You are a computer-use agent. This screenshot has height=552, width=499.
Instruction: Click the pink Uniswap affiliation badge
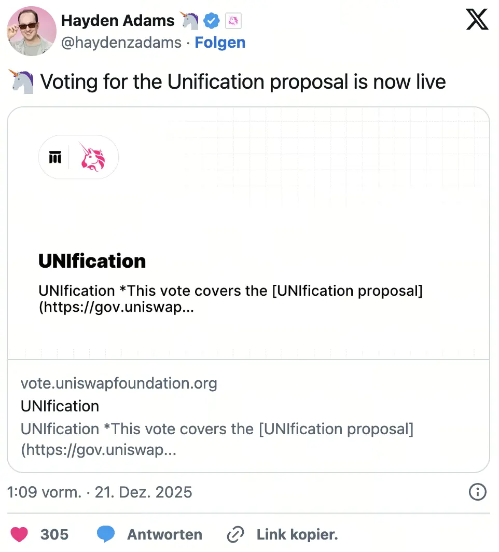pos(233,21)
